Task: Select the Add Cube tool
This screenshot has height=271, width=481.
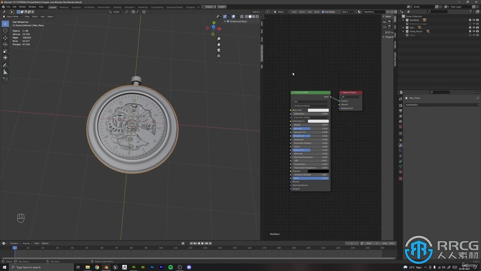Action: [5, 80]
